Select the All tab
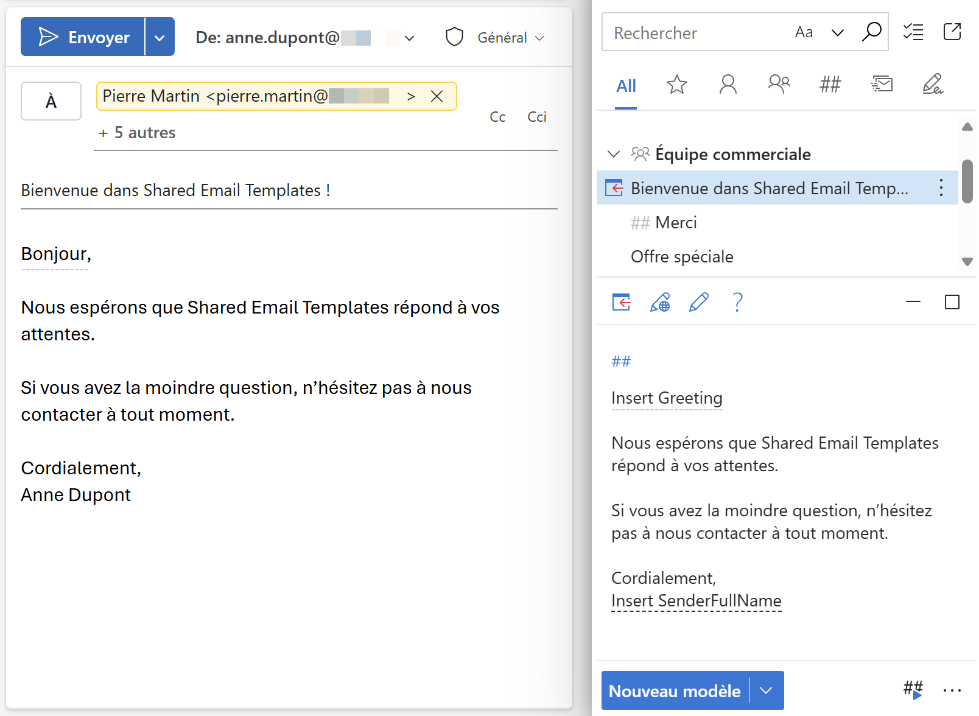Image resolution: width=979 pixels, height=716 pixels. (x=626, y=86)
